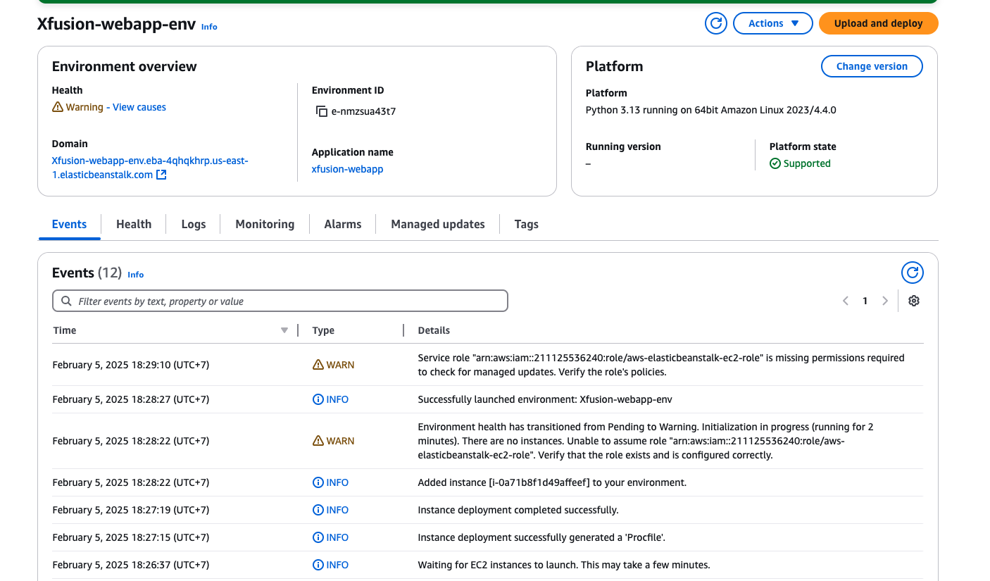
Task: Go to previous events page arrow
Action: pos(846,301)
